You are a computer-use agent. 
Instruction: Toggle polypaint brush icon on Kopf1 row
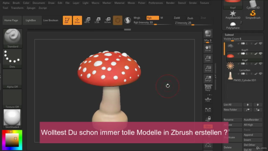pos(256,44)
